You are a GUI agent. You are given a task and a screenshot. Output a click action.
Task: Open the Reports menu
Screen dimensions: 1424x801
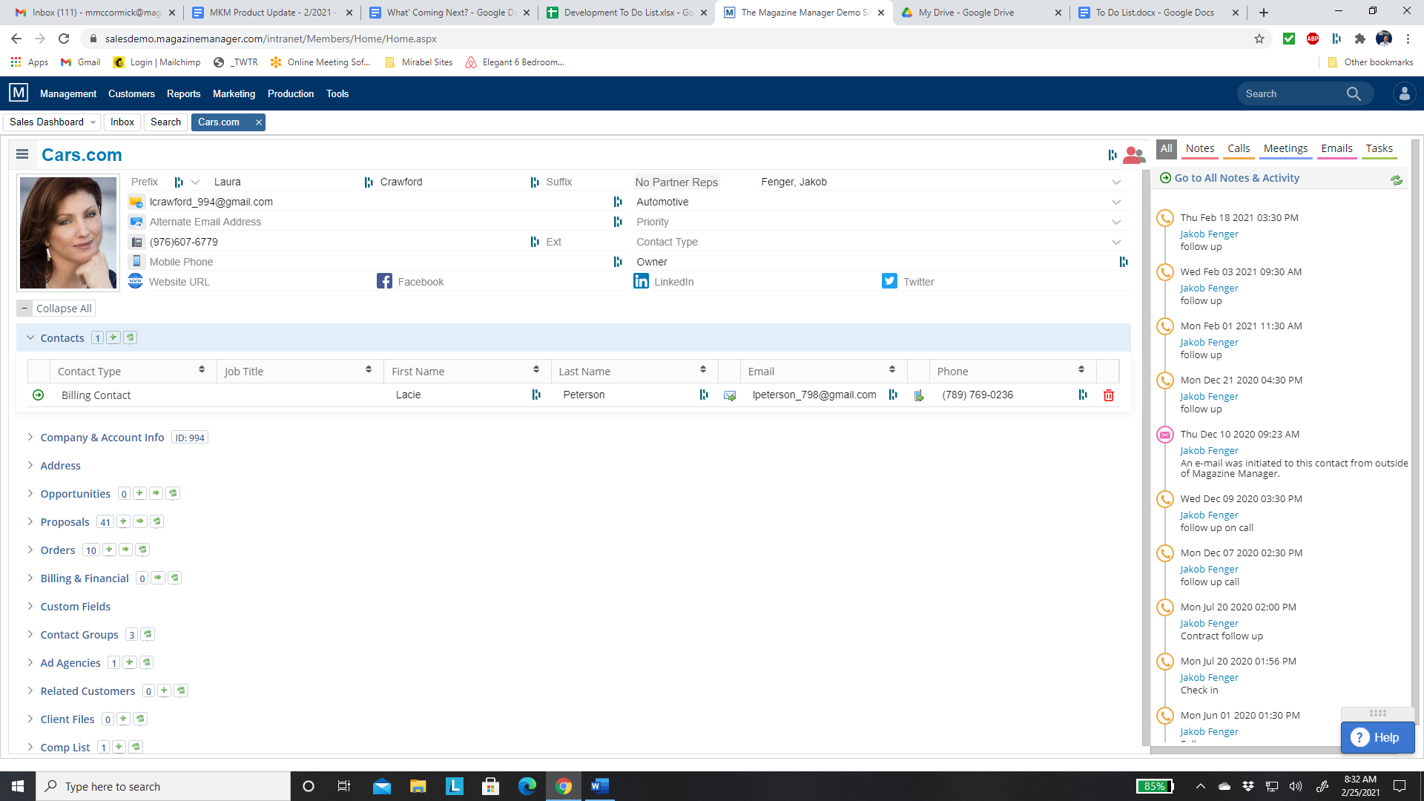coord(184,93)
